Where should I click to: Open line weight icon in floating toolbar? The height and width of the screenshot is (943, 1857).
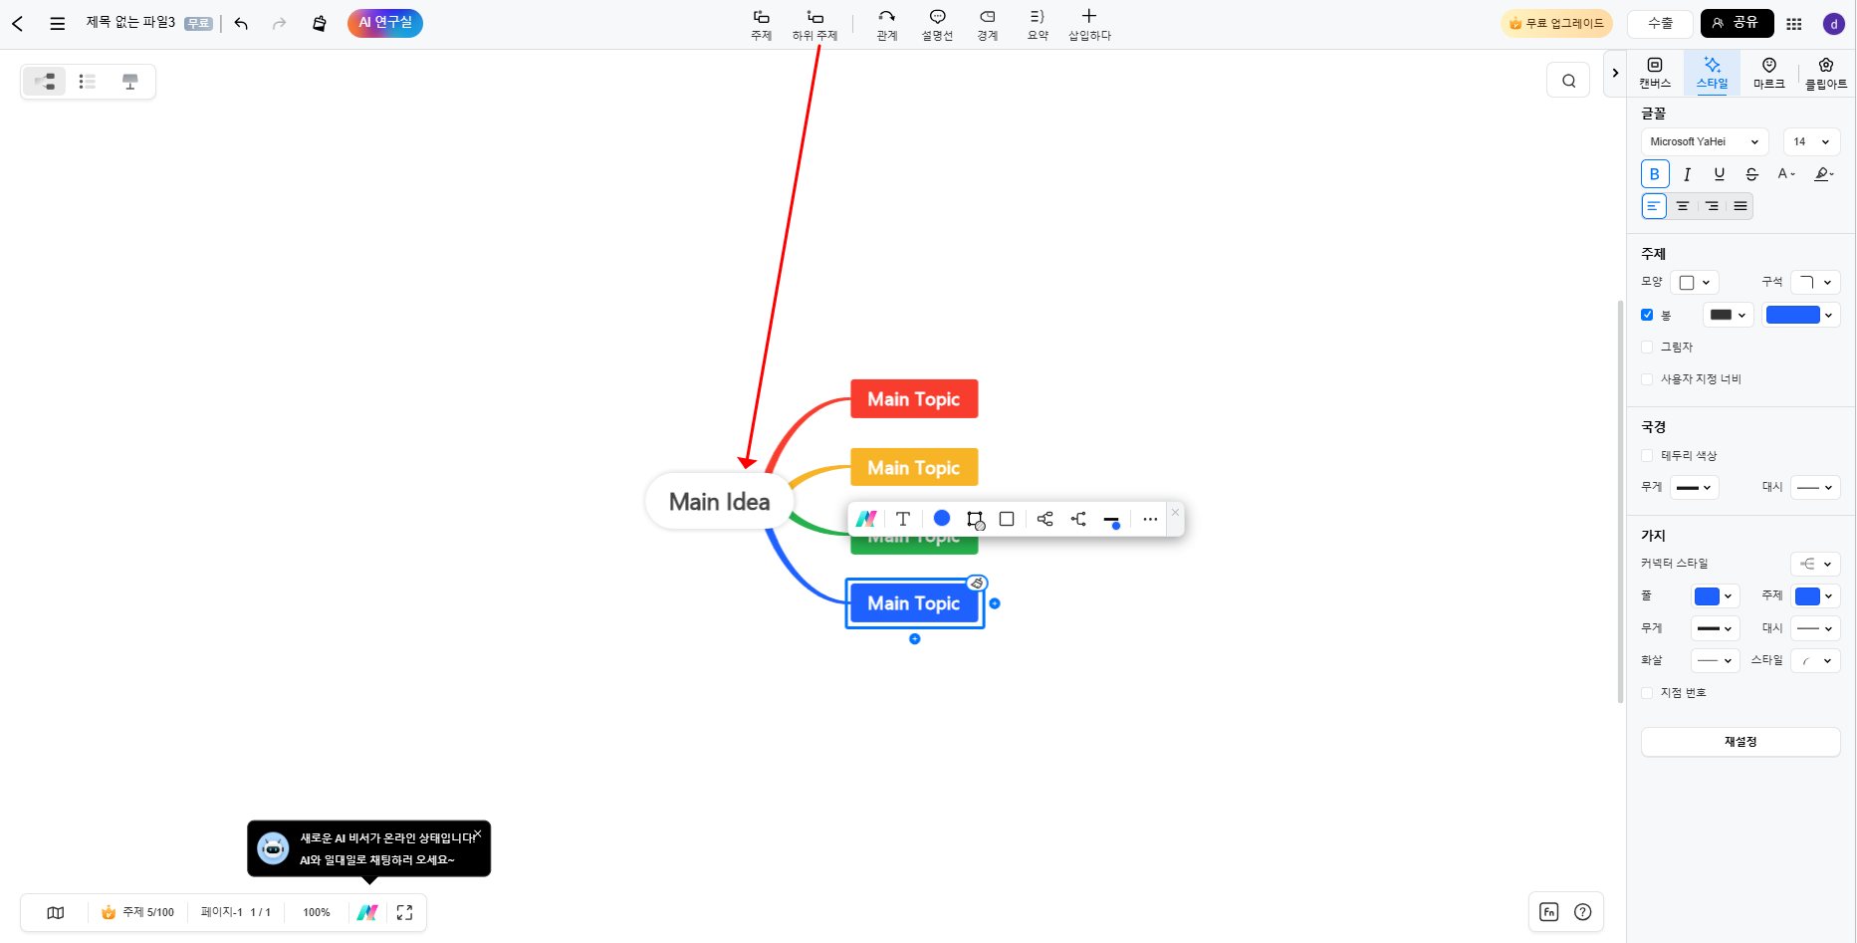tap(1111, 520)
